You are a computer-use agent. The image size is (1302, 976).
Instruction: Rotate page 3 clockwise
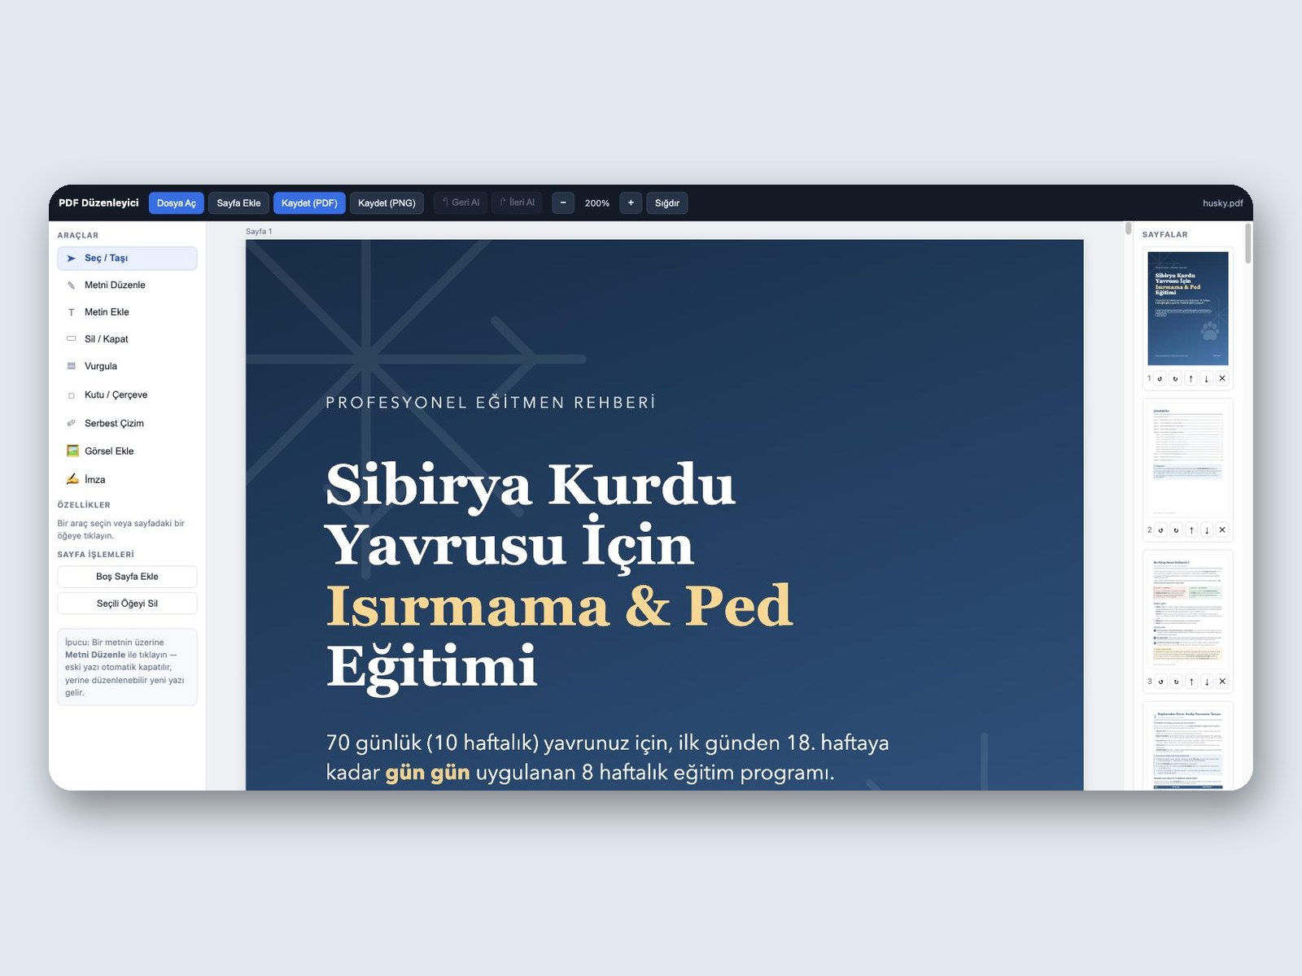pos(1176,682)
